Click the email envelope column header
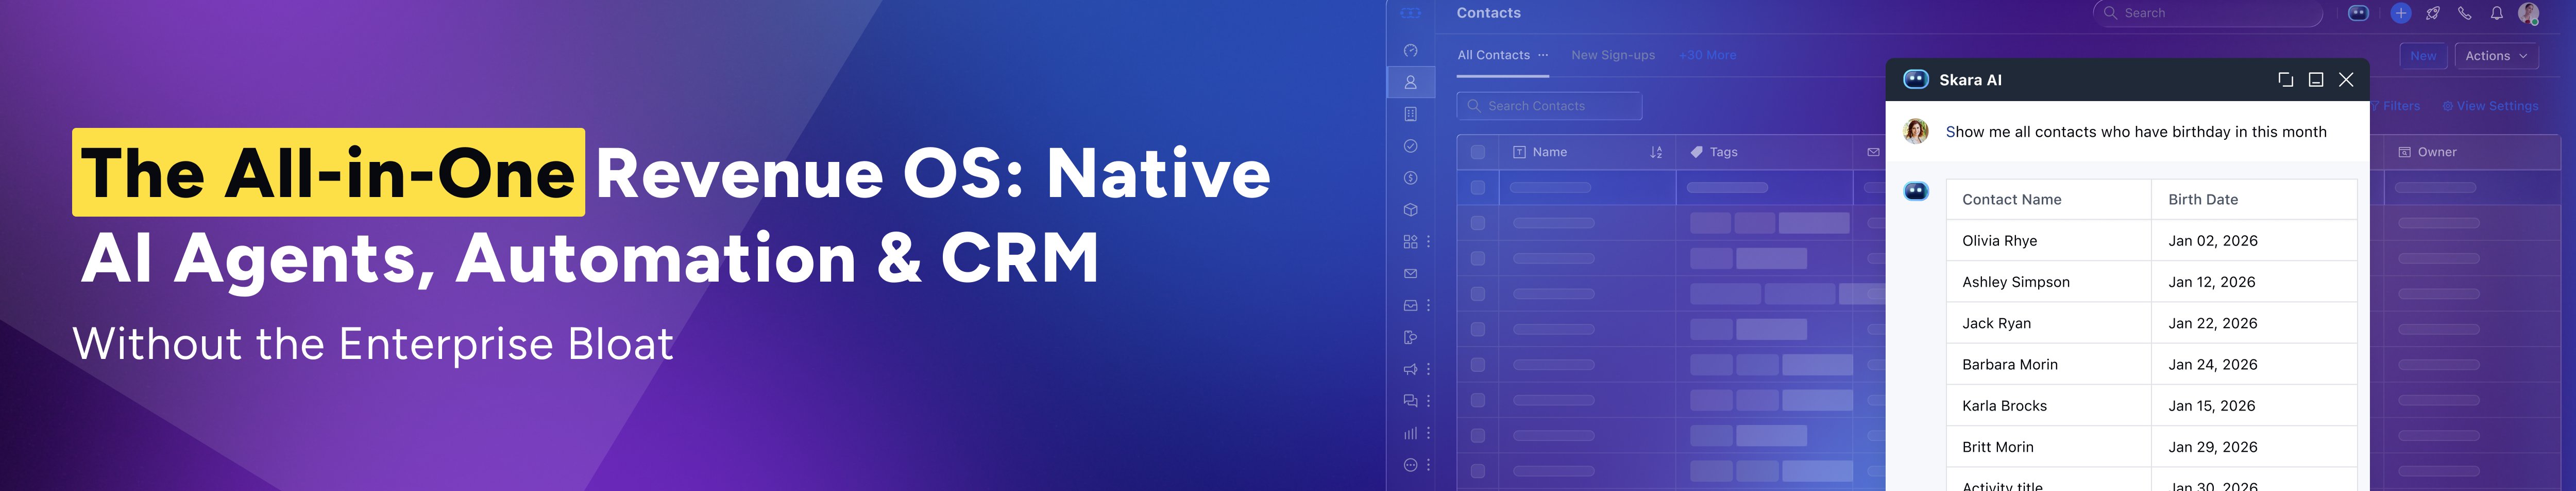 (1873, 152)
